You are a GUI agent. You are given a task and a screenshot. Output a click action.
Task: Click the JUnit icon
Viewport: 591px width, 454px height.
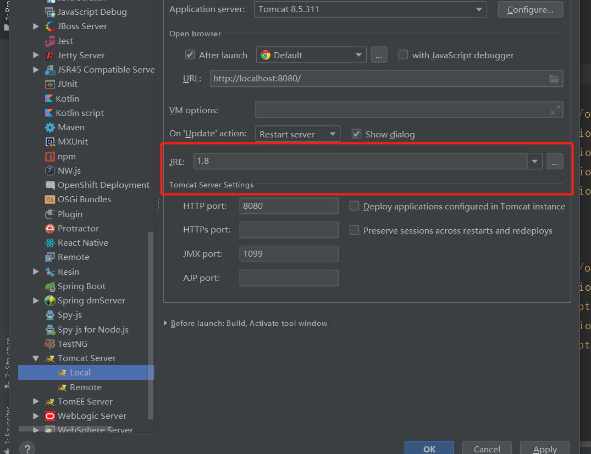tap(49, 84)
